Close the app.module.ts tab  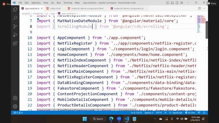(42, 8)
